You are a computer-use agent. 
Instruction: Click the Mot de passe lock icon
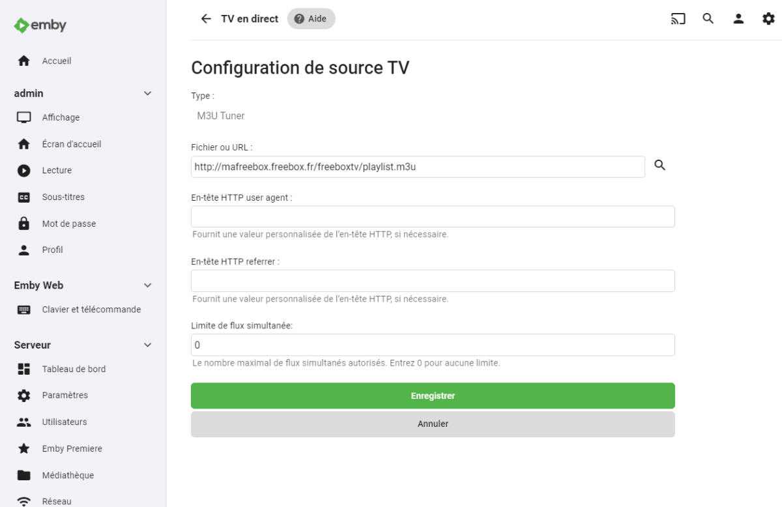pos(24,224)
